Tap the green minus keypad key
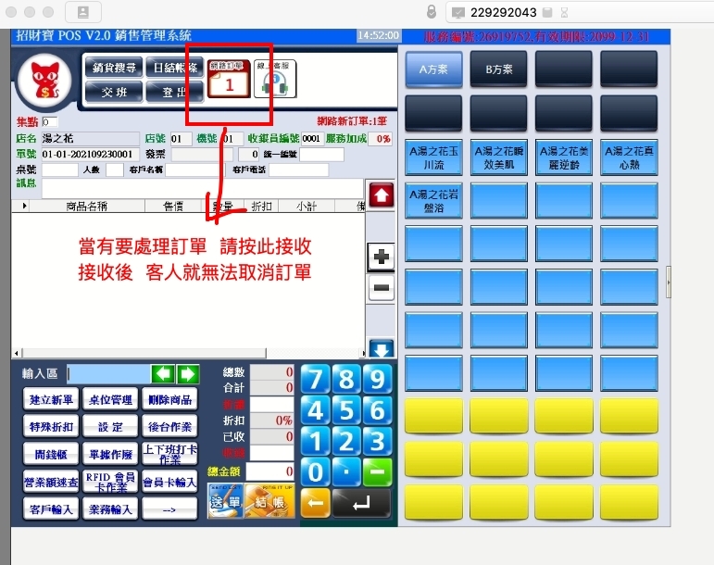 (378, 472)
